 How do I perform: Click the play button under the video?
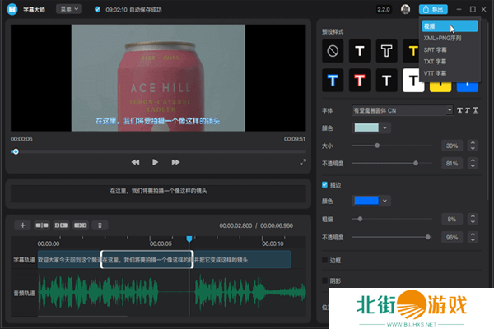(x=154, y=162)
